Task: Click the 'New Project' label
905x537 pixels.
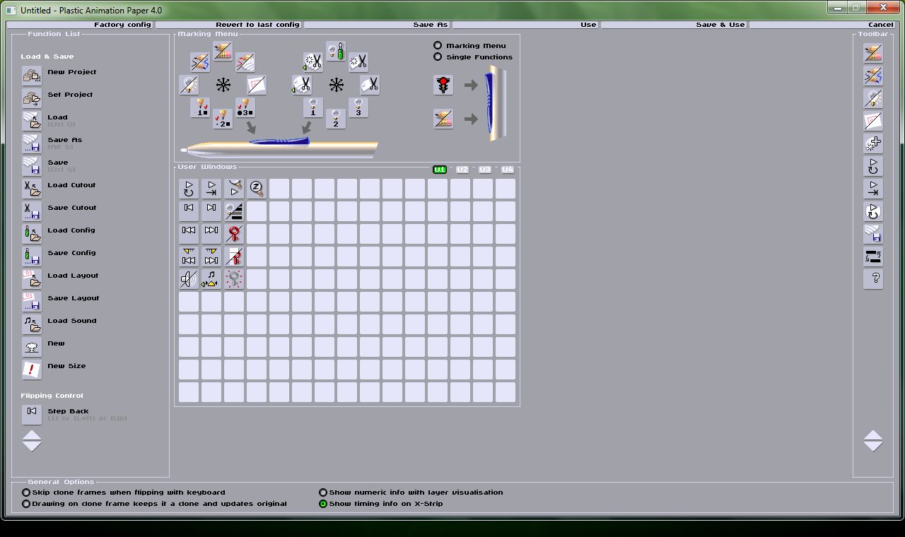Action: coord(71,72)
